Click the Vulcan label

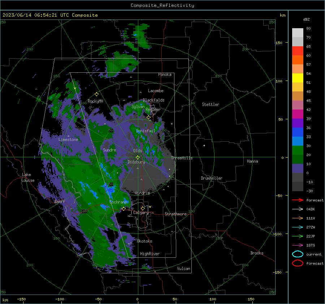click(x=183, y=269)
